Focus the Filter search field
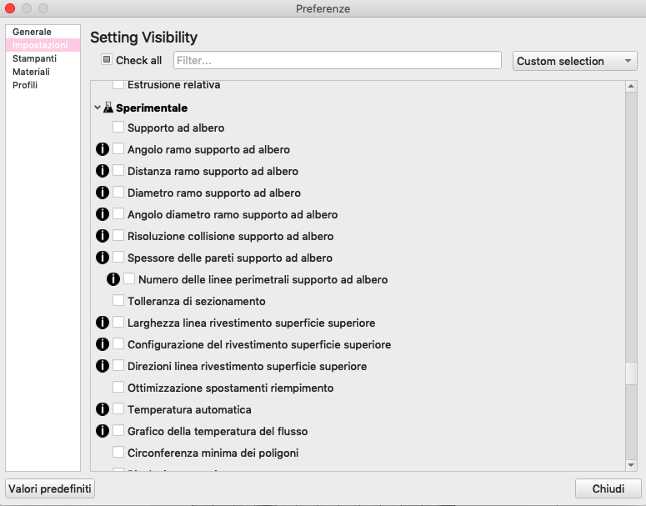 [x=338, y=61]
